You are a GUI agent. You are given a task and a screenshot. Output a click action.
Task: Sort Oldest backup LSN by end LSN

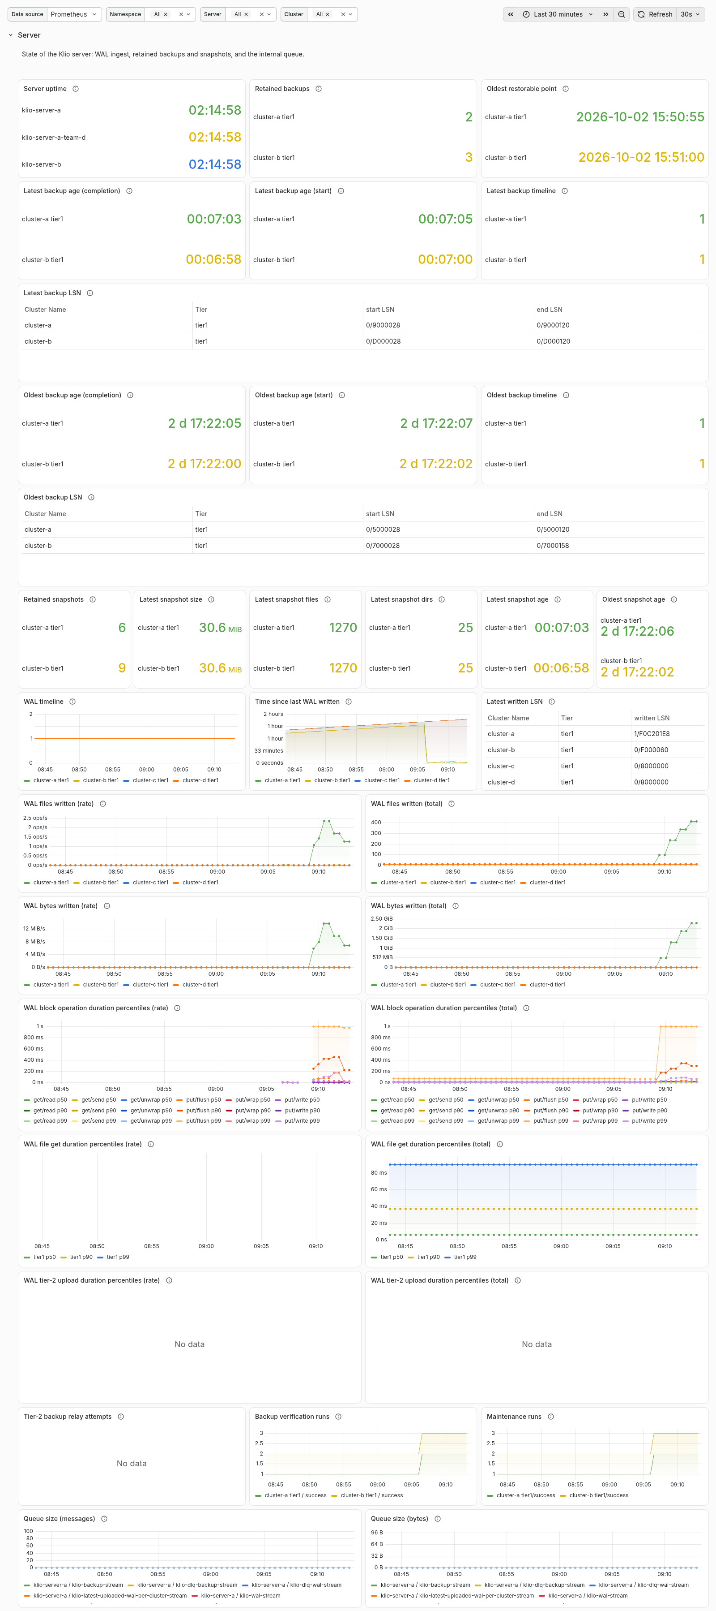click(x=549, y=513)
